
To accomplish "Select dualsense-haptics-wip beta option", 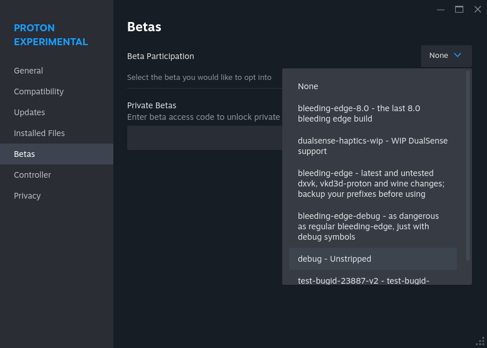I will (x=372, y=146).
